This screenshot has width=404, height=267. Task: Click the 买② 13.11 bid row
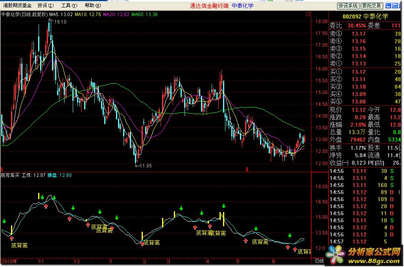[365, 79]
